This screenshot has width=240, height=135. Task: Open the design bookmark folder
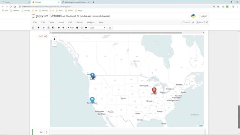(78, 10)
